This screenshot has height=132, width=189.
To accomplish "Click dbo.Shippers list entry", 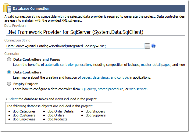I will (95, 111).
